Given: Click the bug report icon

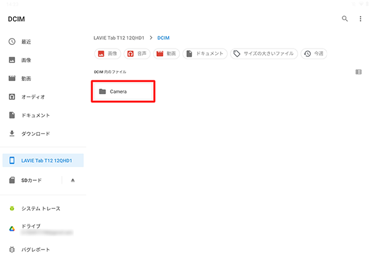Looking at the screenshot, I should (12, 249).
